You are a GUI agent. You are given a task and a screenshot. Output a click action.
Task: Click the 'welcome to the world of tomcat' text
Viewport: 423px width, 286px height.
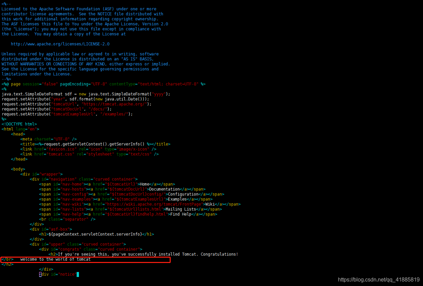56,259
